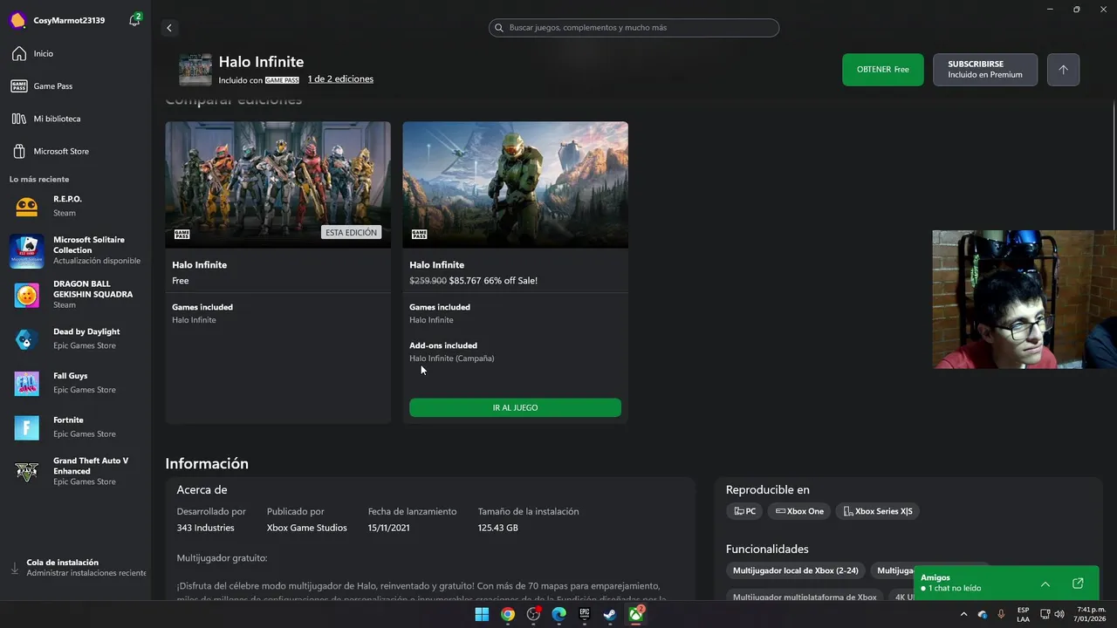Click the free Halo Infinite edition image
1117x628 pixels.
click(x=278, y=184)
